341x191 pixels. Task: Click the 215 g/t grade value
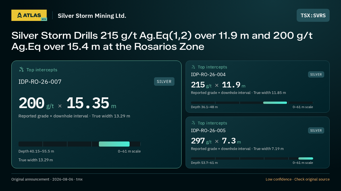pos(201,85)
